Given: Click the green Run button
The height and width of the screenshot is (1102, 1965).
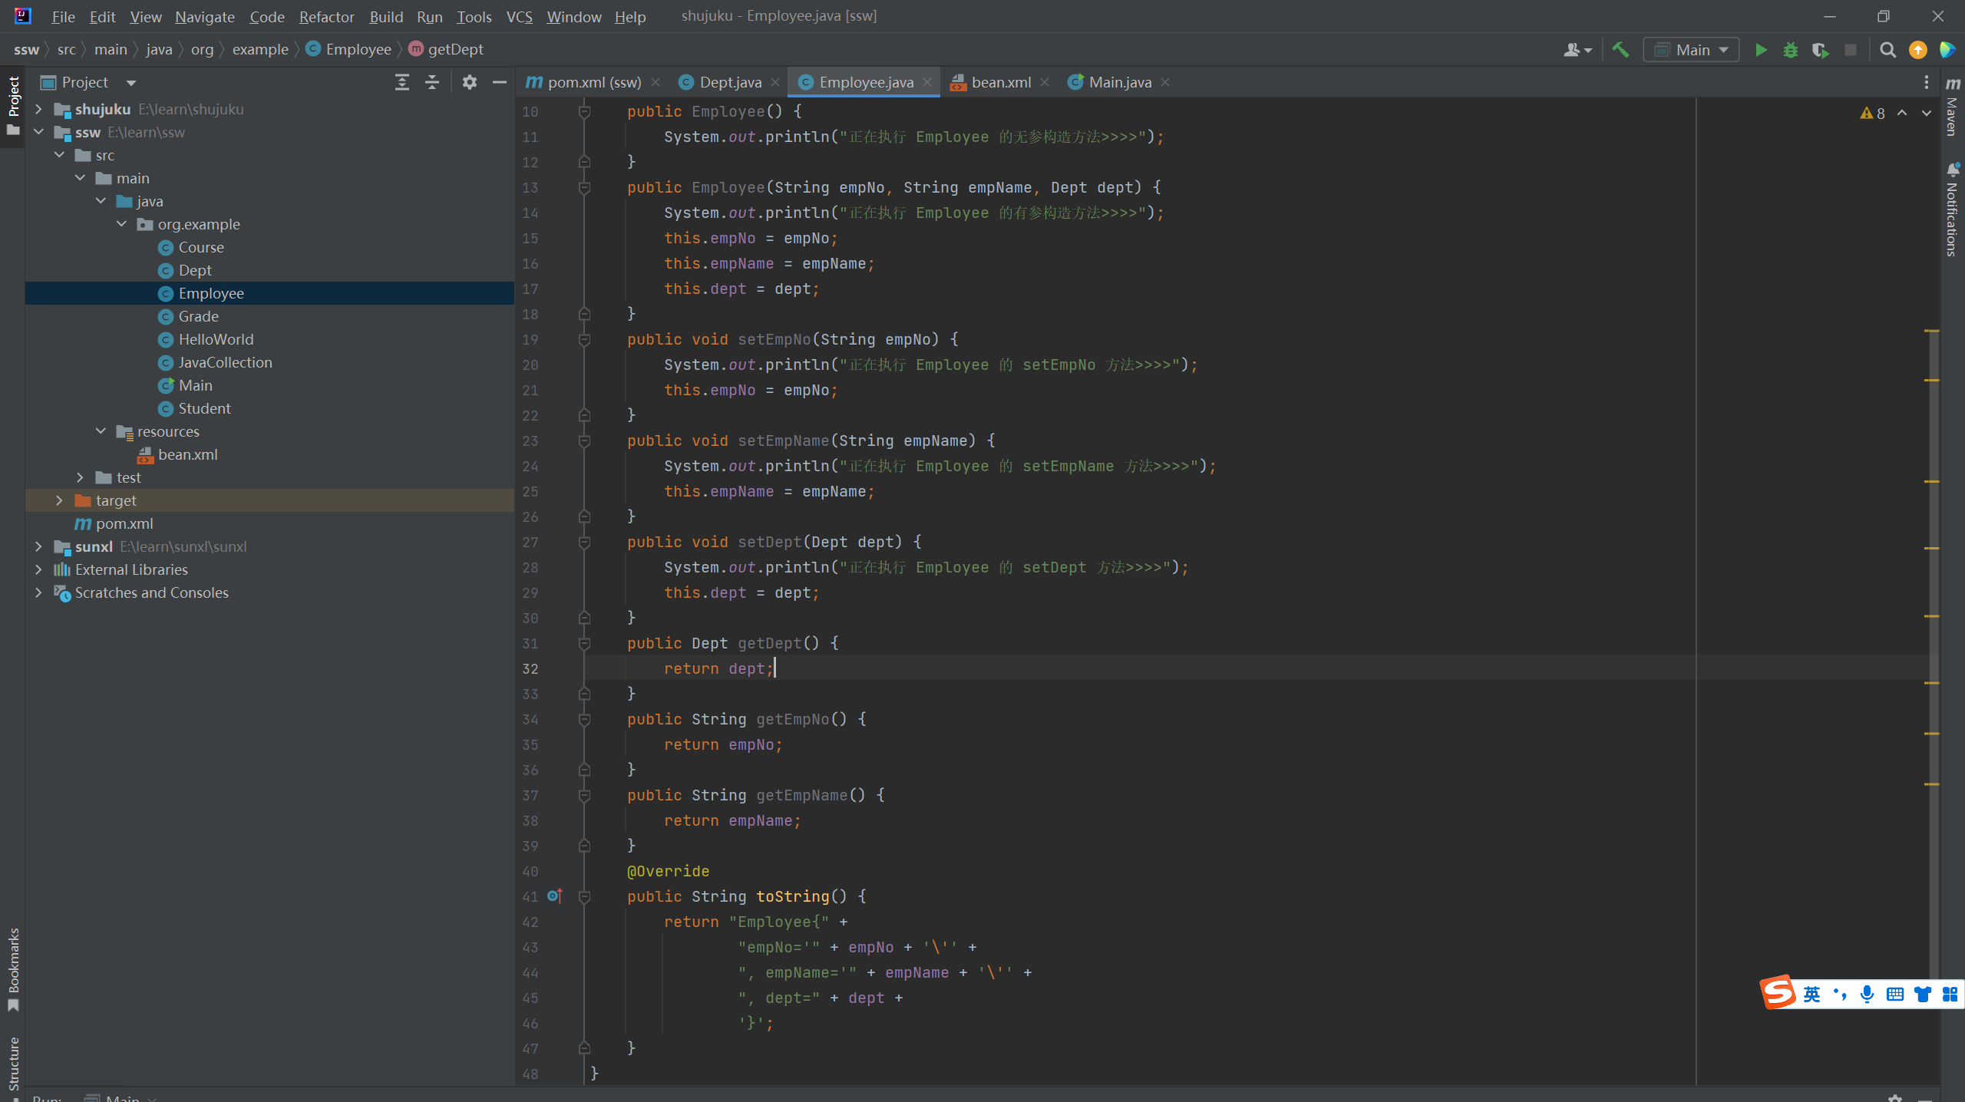Looking at the screenshot, I should coord(1761,50).
